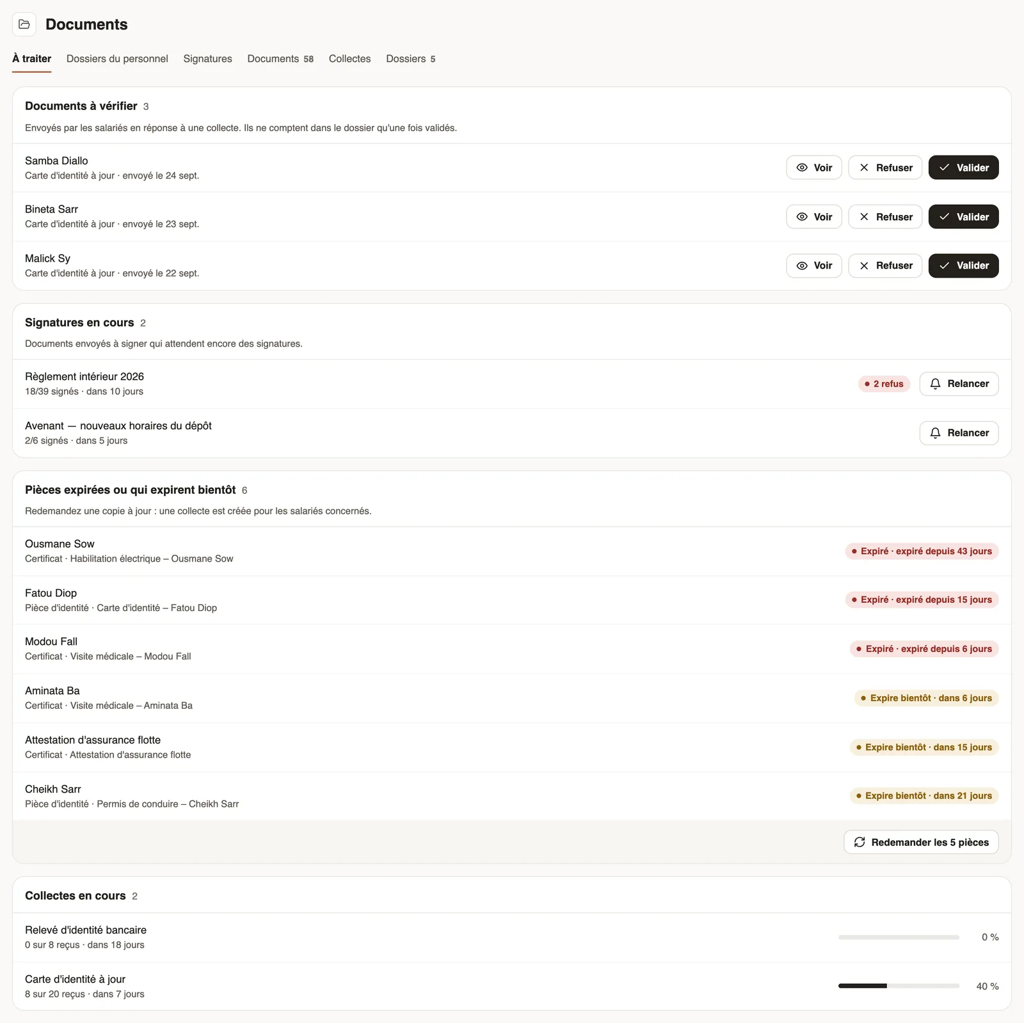Click the 'expiré depuis 15 jours' badge
The height and width of the screenshot is (1023, 1024).
click(x=922, y=599)
